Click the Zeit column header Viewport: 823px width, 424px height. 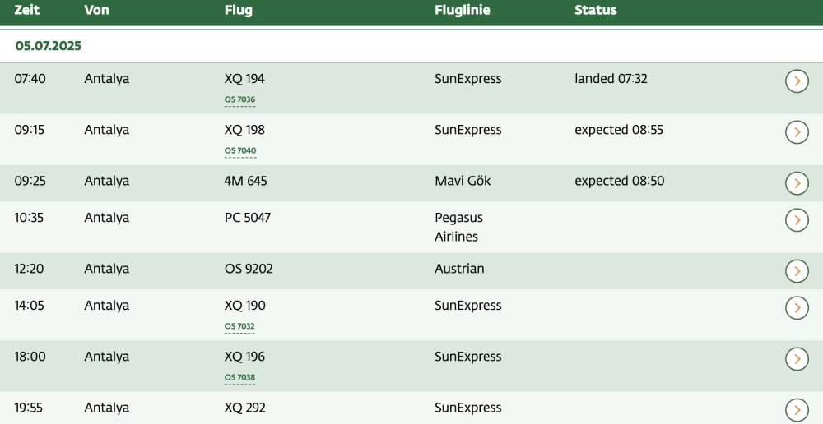click(x=27, y=11)
